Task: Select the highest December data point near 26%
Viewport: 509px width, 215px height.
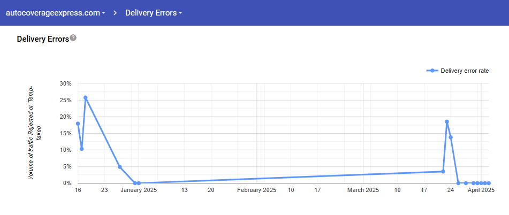Action: pyautogui.click(x=86, y=98)
